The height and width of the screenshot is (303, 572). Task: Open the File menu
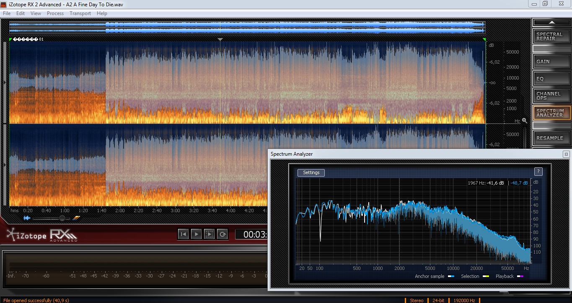click(7, 13)
